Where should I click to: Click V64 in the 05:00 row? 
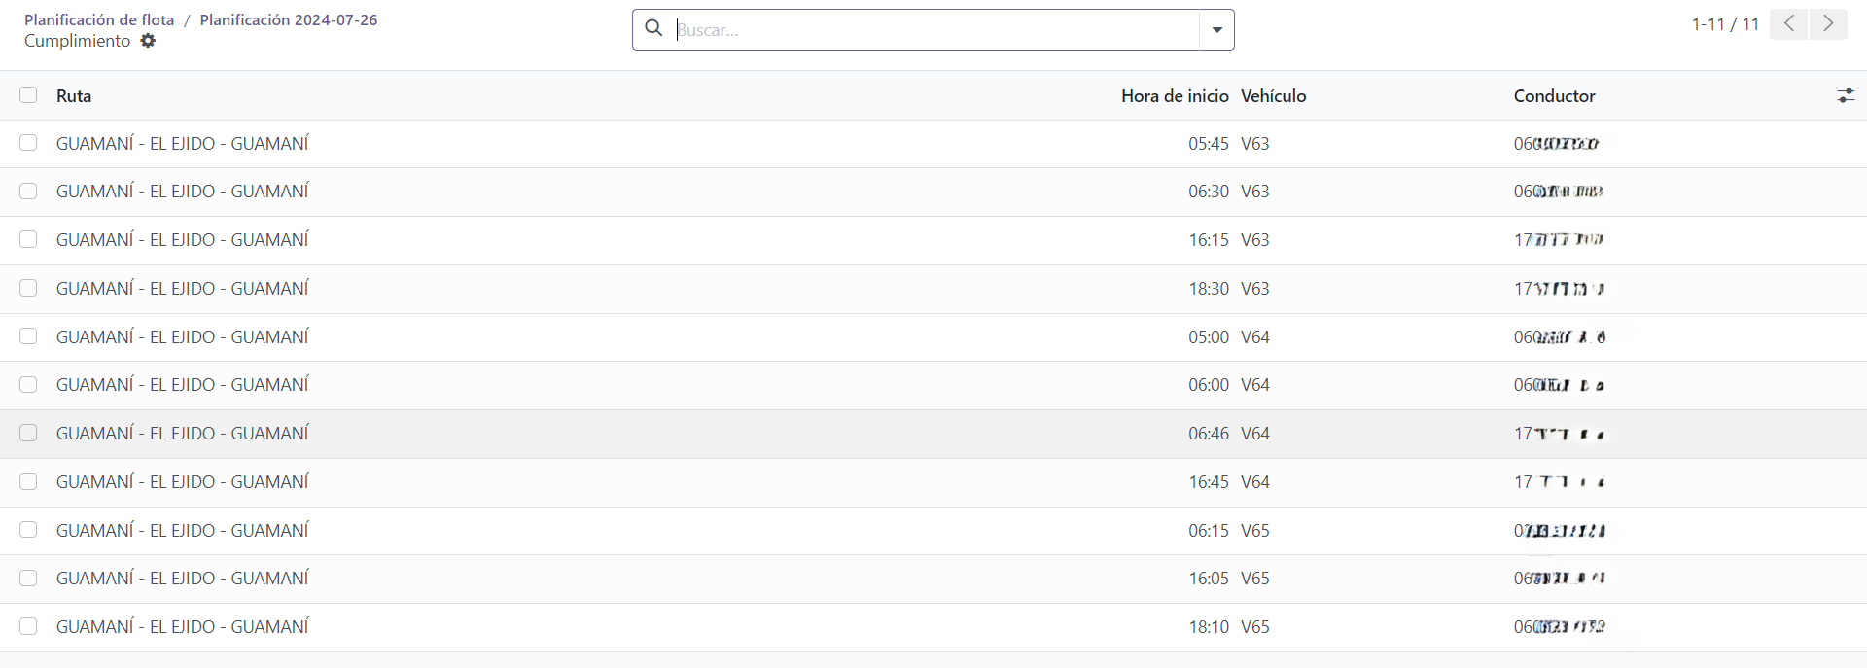(x=1254, y=336)
